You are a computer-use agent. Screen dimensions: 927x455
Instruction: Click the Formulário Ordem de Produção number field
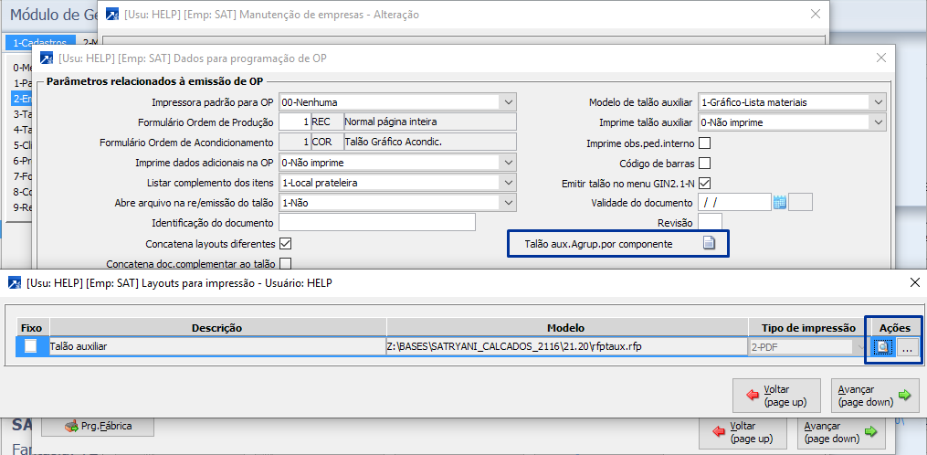point(294,122)
